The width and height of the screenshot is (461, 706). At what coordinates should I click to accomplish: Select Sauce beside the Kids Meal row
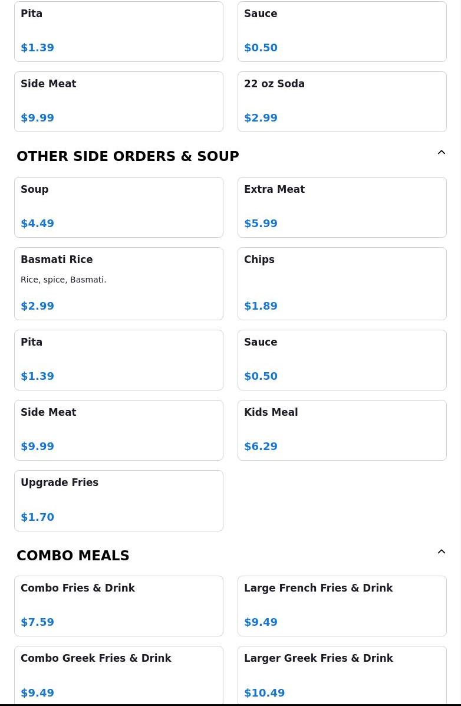coord(342,360)
